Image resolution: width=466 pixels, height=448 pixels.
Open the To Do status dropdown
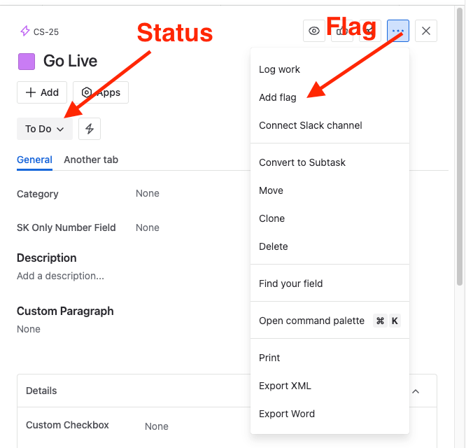[x=45, y=129]
